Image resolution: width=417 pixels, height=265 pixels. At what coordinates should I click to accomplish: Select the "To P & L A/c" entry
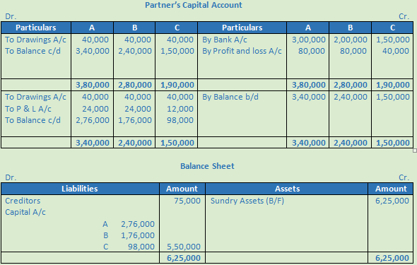point(28,108)
